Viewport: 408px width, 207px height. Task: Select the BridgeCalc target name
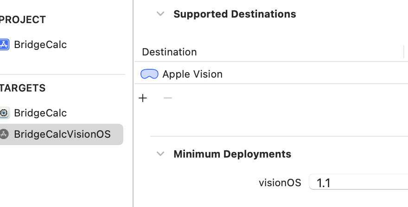point(40,113)
